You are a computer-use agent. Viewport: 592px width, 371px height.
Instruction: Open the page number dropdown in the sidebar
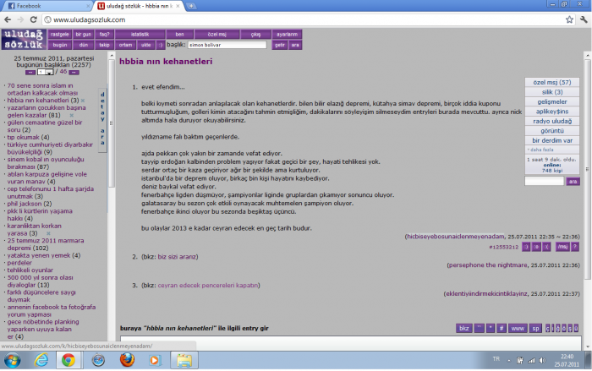[x=49, y=72]
